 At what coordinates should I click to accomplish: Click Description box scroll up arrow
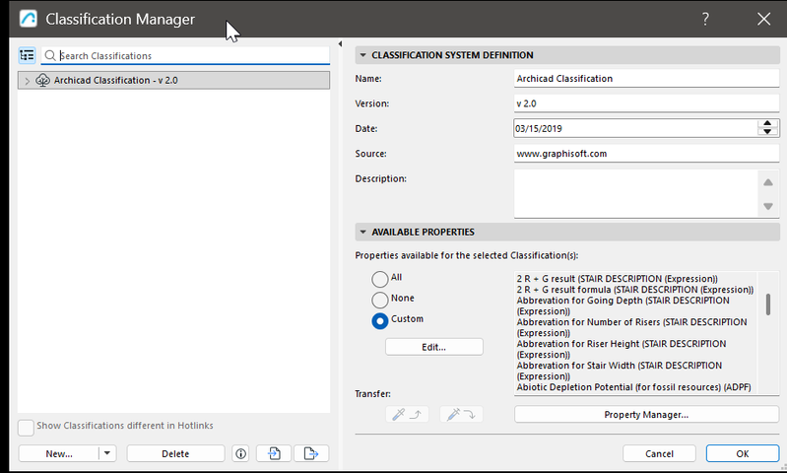pyautogui.click(x=768, y=182)
